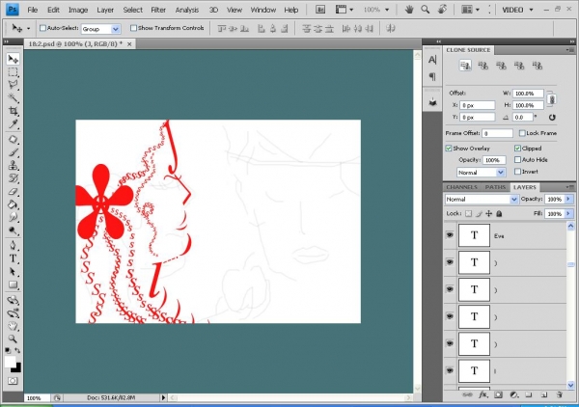
Task: Open the Character panel icon
Action: click(432, 60)
